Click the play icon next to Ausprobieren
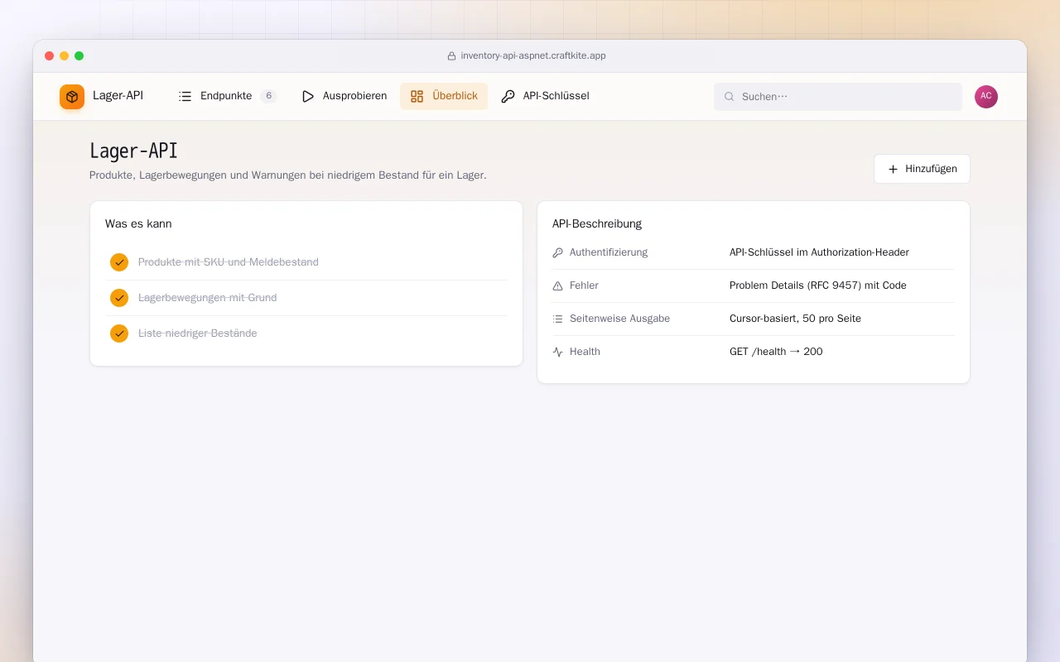Image resolution: width=1060 pixels, height=662 pixels. tap(308, 96)
